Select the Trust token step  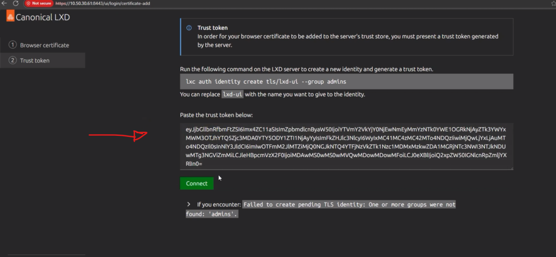[x=35, y=60]
